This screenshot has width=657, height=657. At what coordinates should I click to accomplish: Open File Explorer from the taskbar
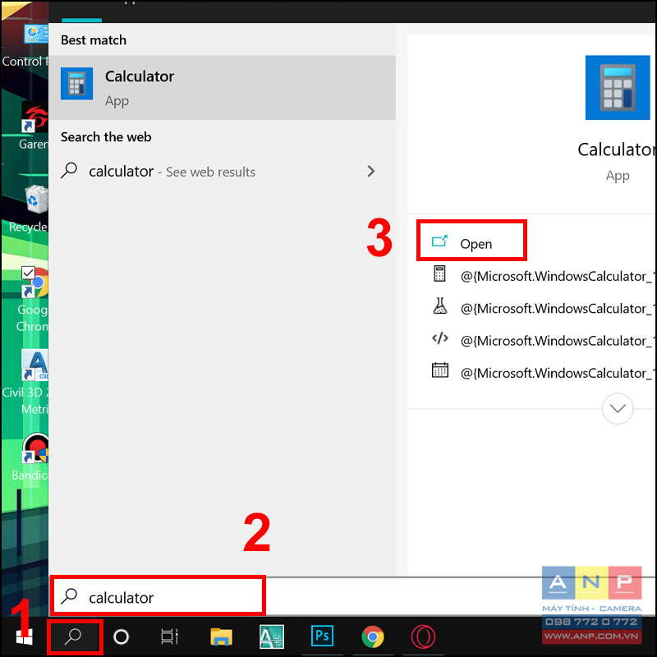[221, 637]
